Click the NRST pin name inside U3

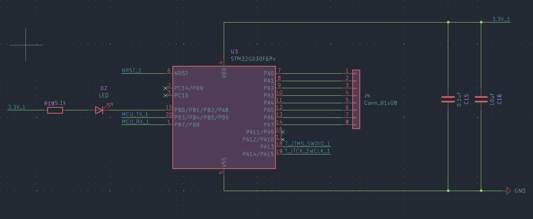pos(181,73)
